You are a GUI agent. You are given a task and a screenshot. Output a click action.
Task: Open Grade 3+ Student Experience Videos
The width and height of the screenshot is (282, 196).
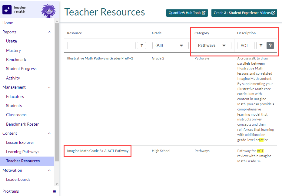coord(244,13)
